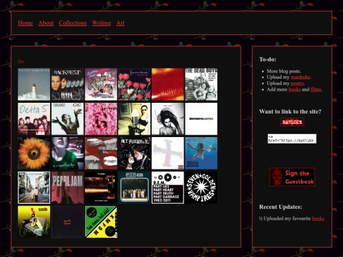Open the Delta 5 album cover
This screenshot has width=343, height=257.
[x=34, y=119]
